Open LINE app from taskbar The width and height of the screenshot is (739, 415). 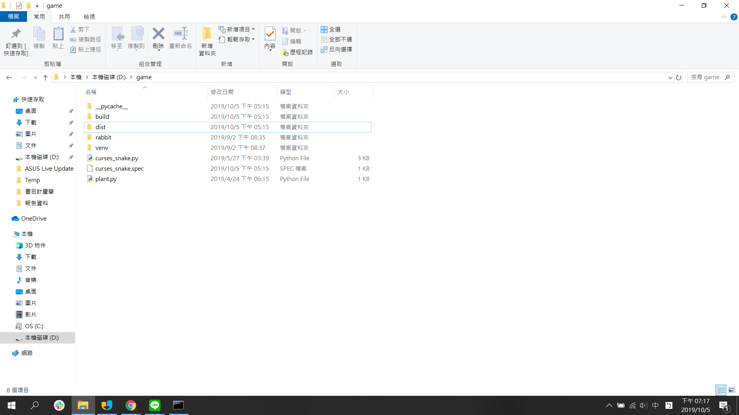pyautogui.click(x=155, y=405)
